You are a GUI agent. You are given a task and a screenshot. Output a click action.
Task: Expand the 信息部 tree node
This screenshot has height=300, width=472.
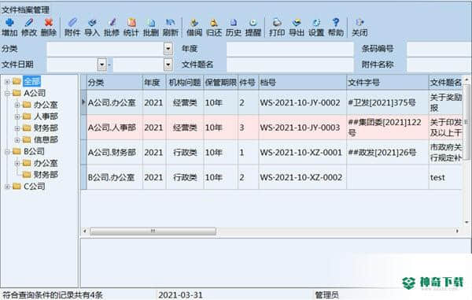(x=17, y=140)
